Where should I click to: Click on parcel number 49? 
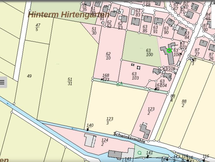tap(29, 76)
